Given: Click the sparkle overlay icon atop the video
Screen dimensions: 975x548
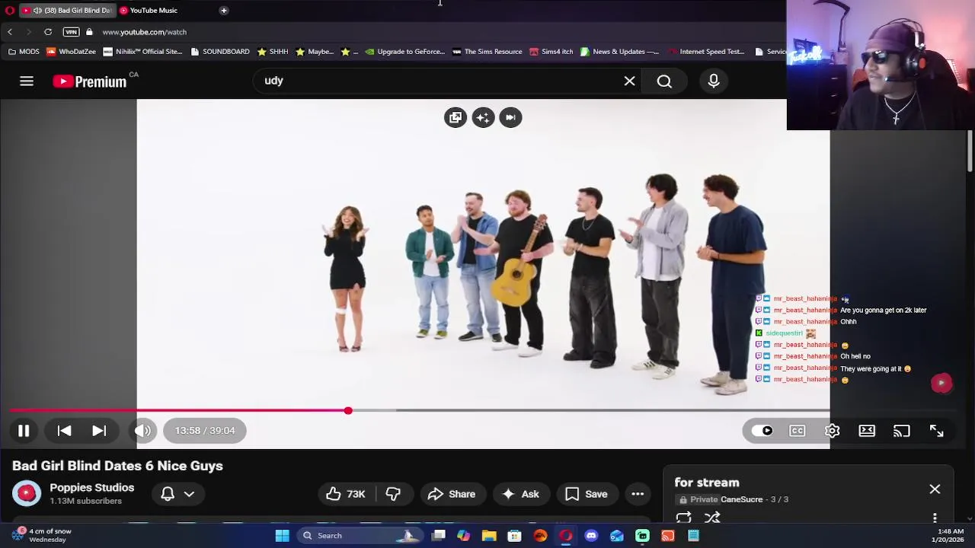Looking at the screenshot, I should pyautogui.click(x=483, y=117).
